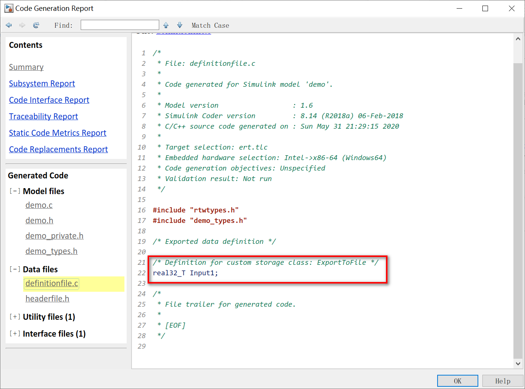Open the Subsystem Report link

pos(42,84)
